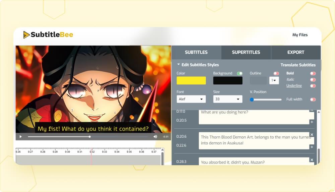Viewport: 335px width, 192px height.
Task: Click the SubtitleBee logo
Action: pos(48,35)
